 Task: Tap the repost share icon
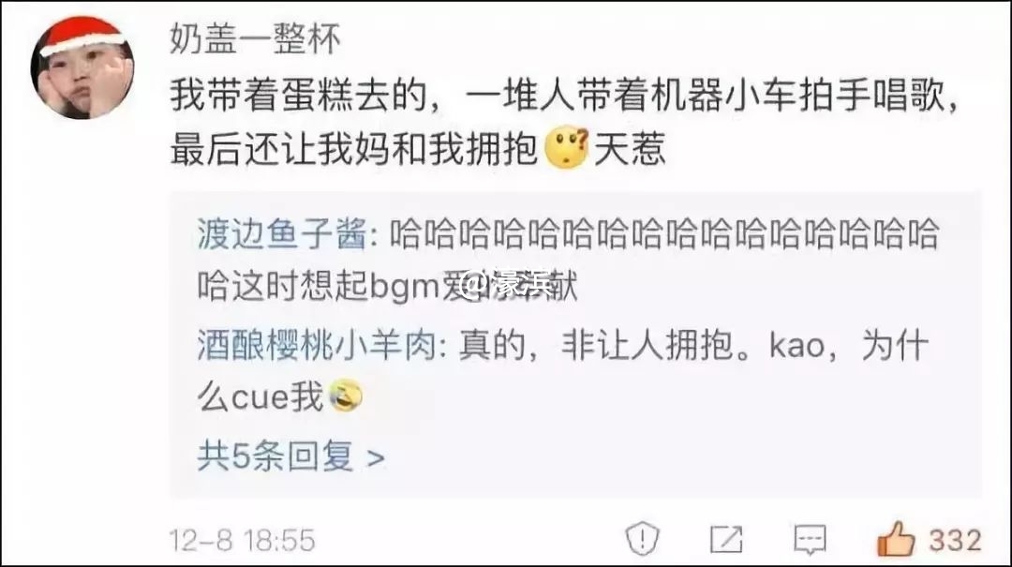tap(726, 539)
